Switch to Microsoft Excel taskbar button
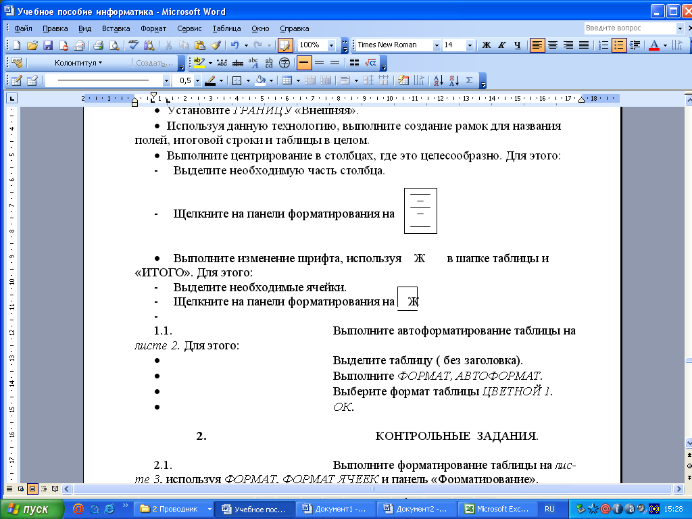The image size is (692, 519). pyautogui.click(x=497, y=509)
